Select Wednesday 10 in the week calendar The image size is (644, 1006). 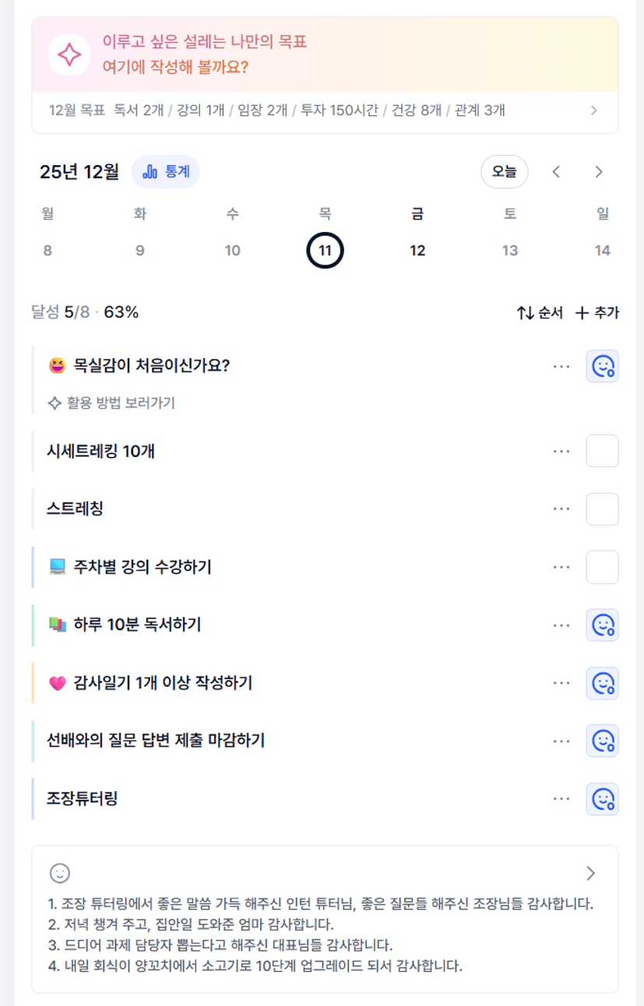pos(232,251)
